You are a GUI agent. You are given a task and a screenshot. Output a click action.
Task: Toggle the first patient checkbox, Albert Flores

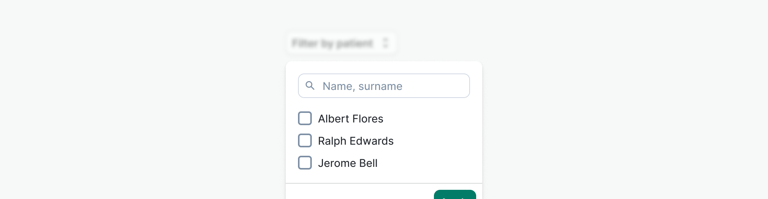(x=305, y=118)
